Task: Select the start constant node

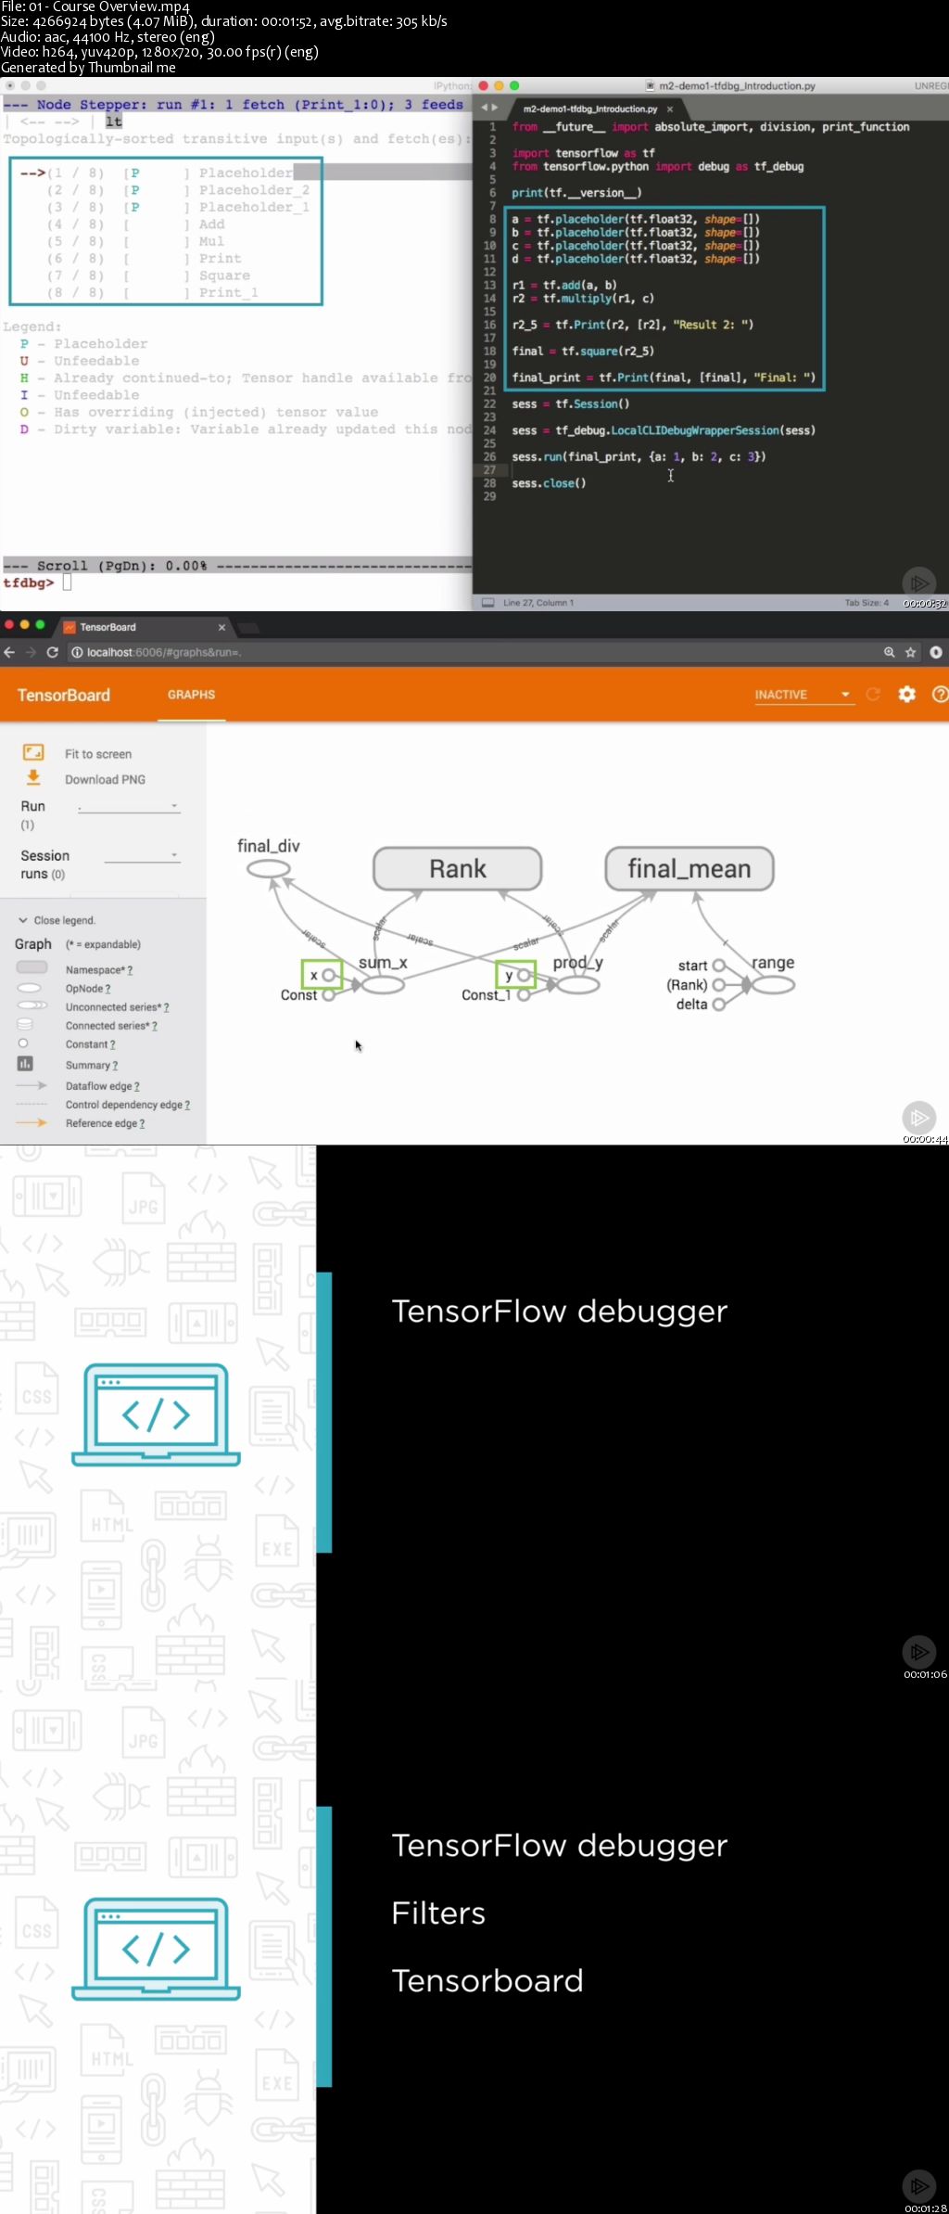Action: point(718,966)
